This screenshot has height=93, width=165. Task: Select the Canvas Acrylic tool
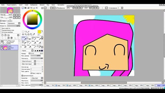39,46
